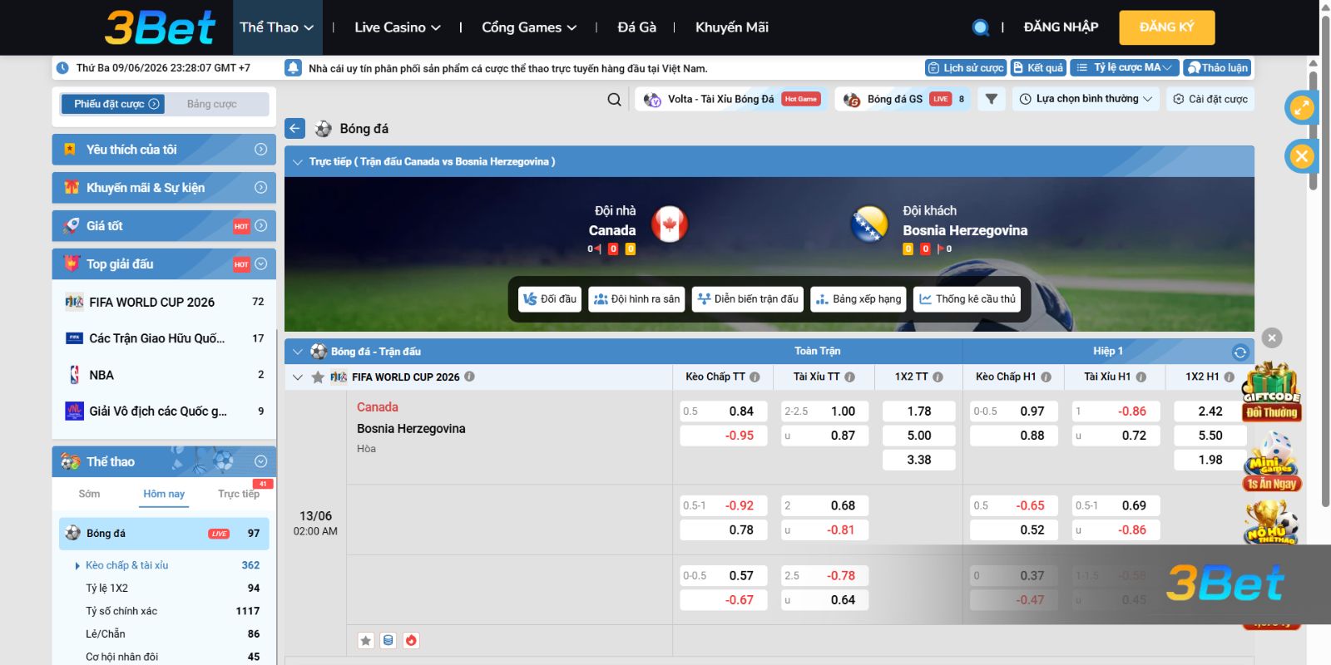Click info icon beside Tài Xỉu TT

pyautogui.click(x=849, y=377)
